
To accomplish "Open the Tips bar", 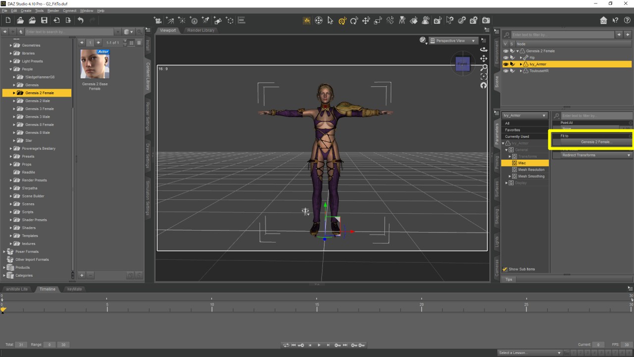I will point(509,279).
